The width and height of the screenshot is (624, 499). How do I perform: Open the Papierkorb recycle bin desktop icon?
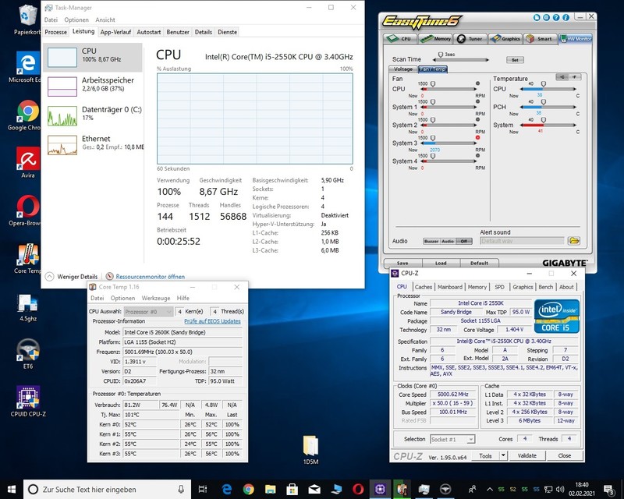click(27, 20)
